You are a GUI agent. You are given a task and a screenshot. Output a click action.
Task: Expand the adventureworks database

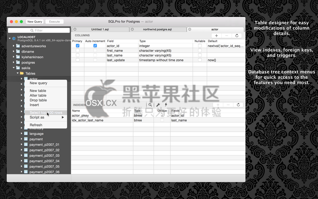coord(14,46)
